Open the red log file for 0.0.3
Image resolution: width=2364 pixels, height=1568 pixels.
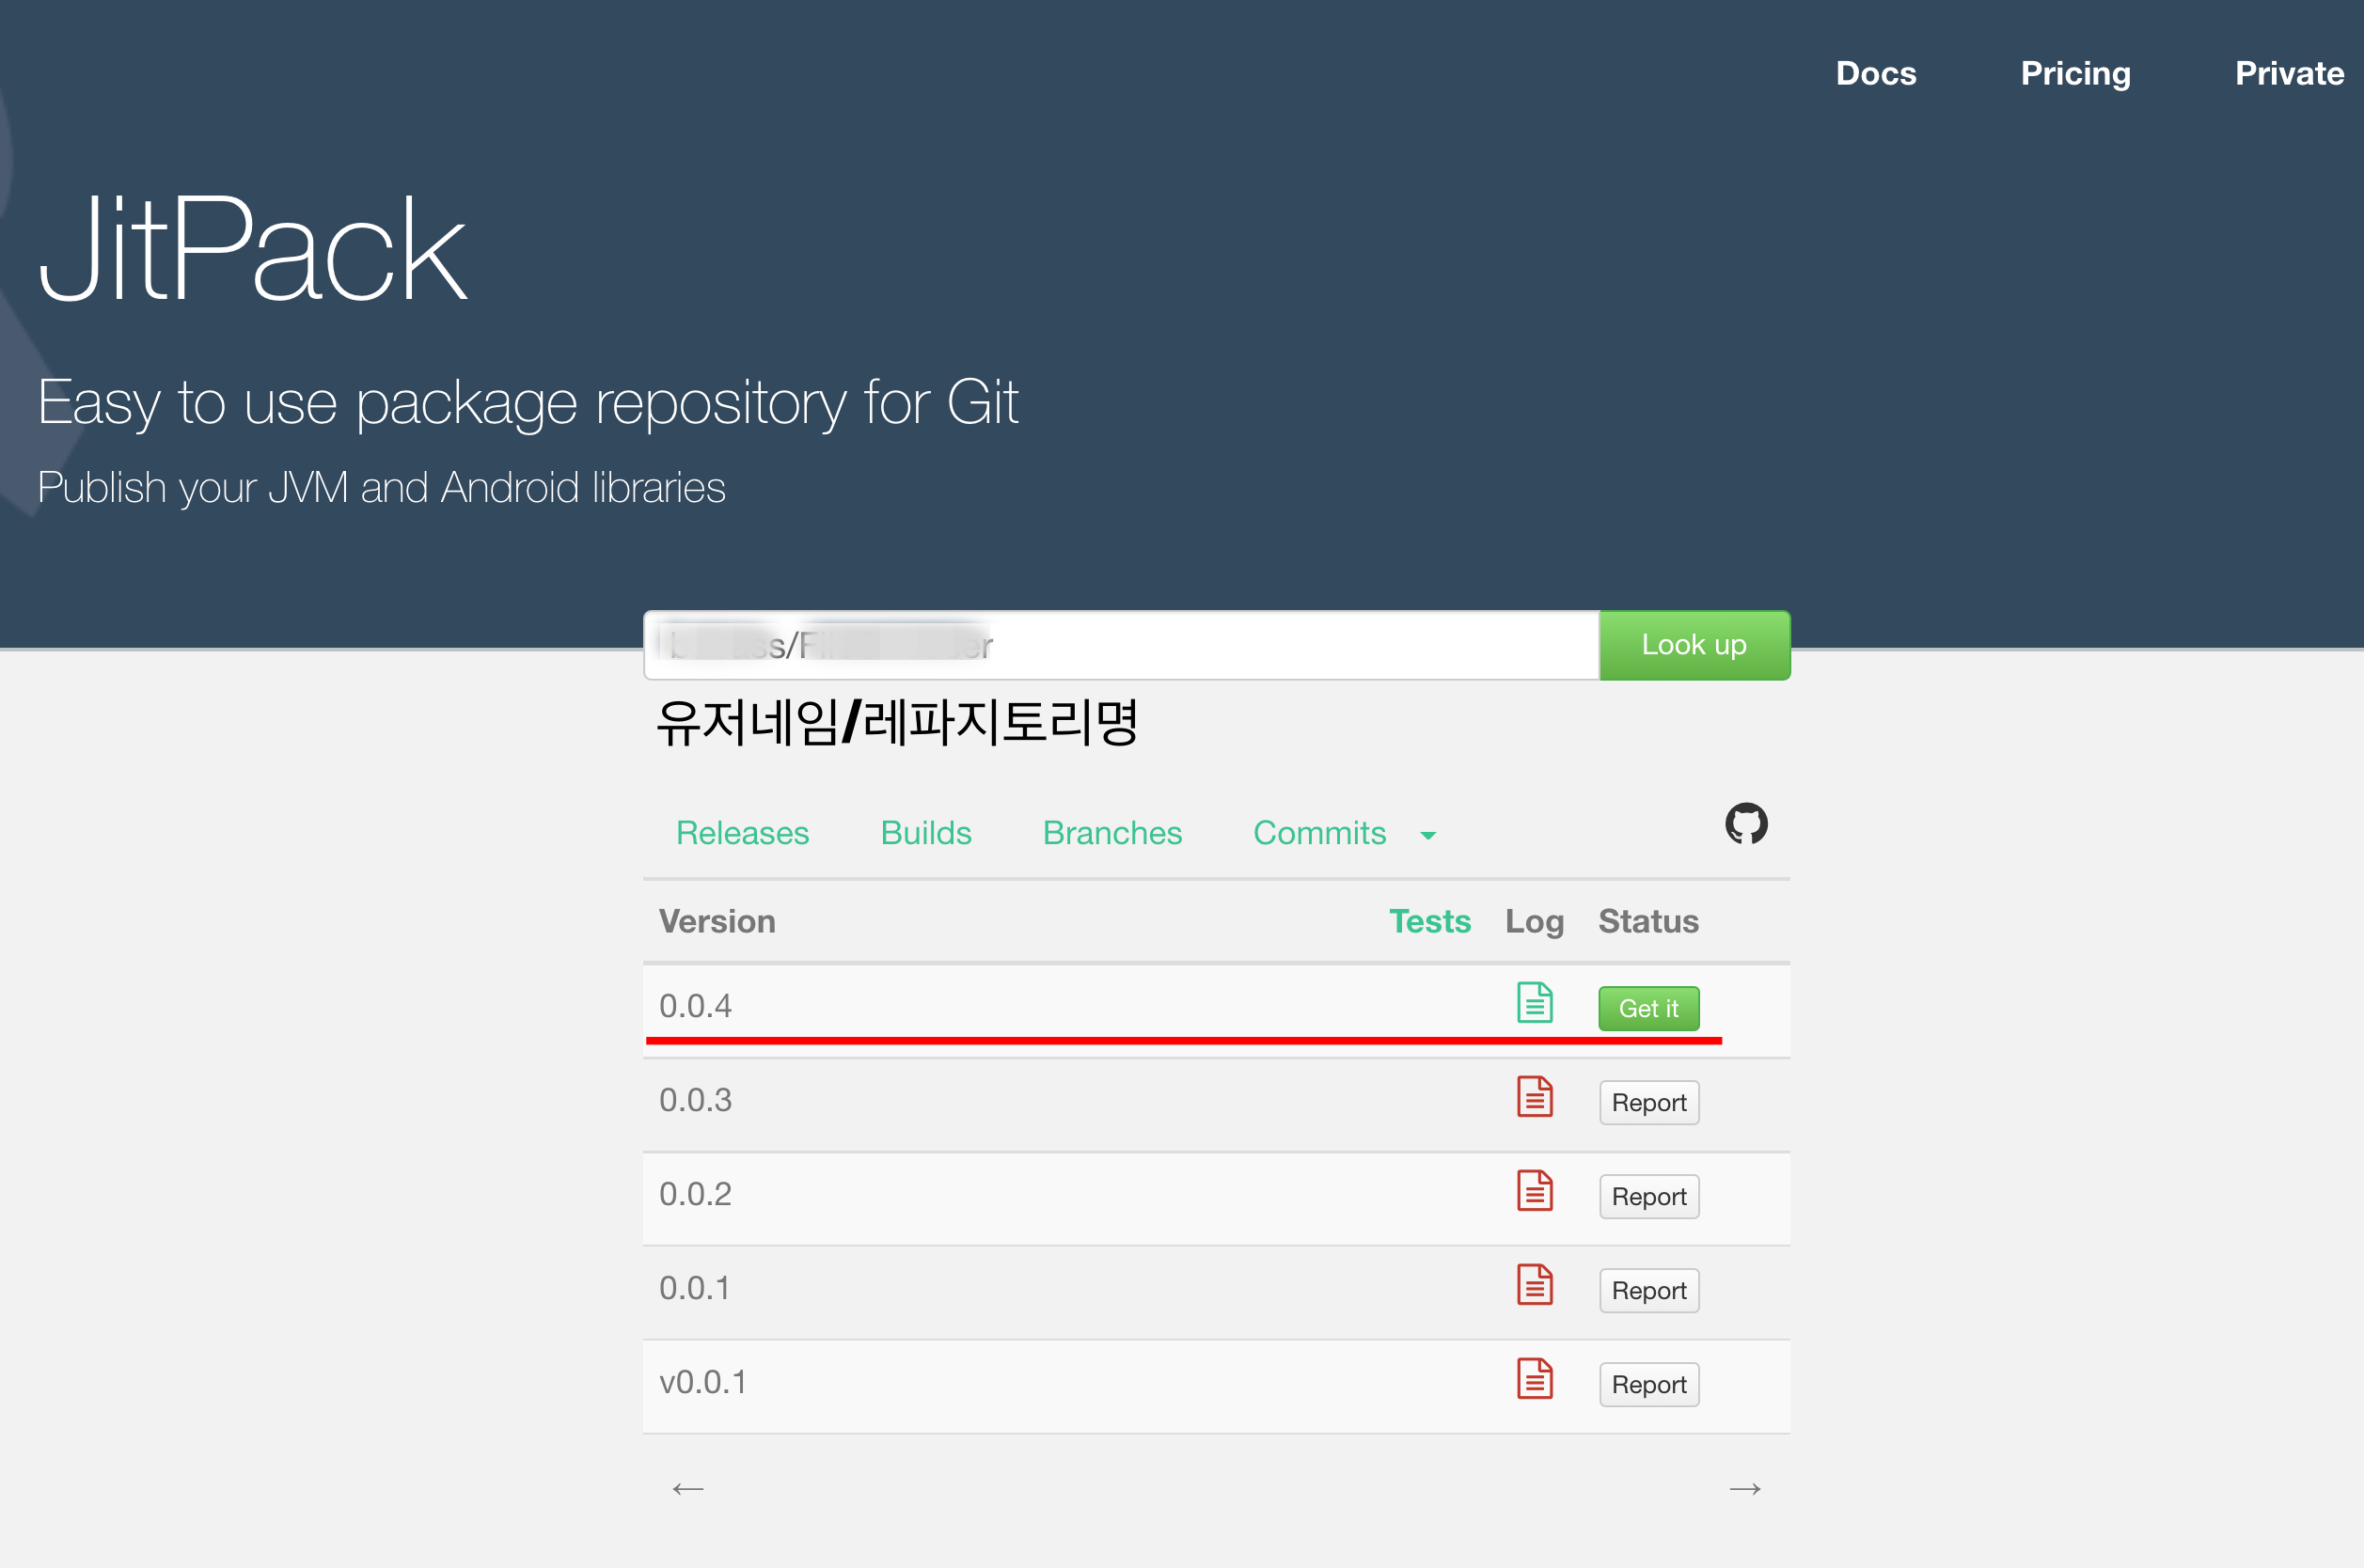click(x=1534, y=1097)
